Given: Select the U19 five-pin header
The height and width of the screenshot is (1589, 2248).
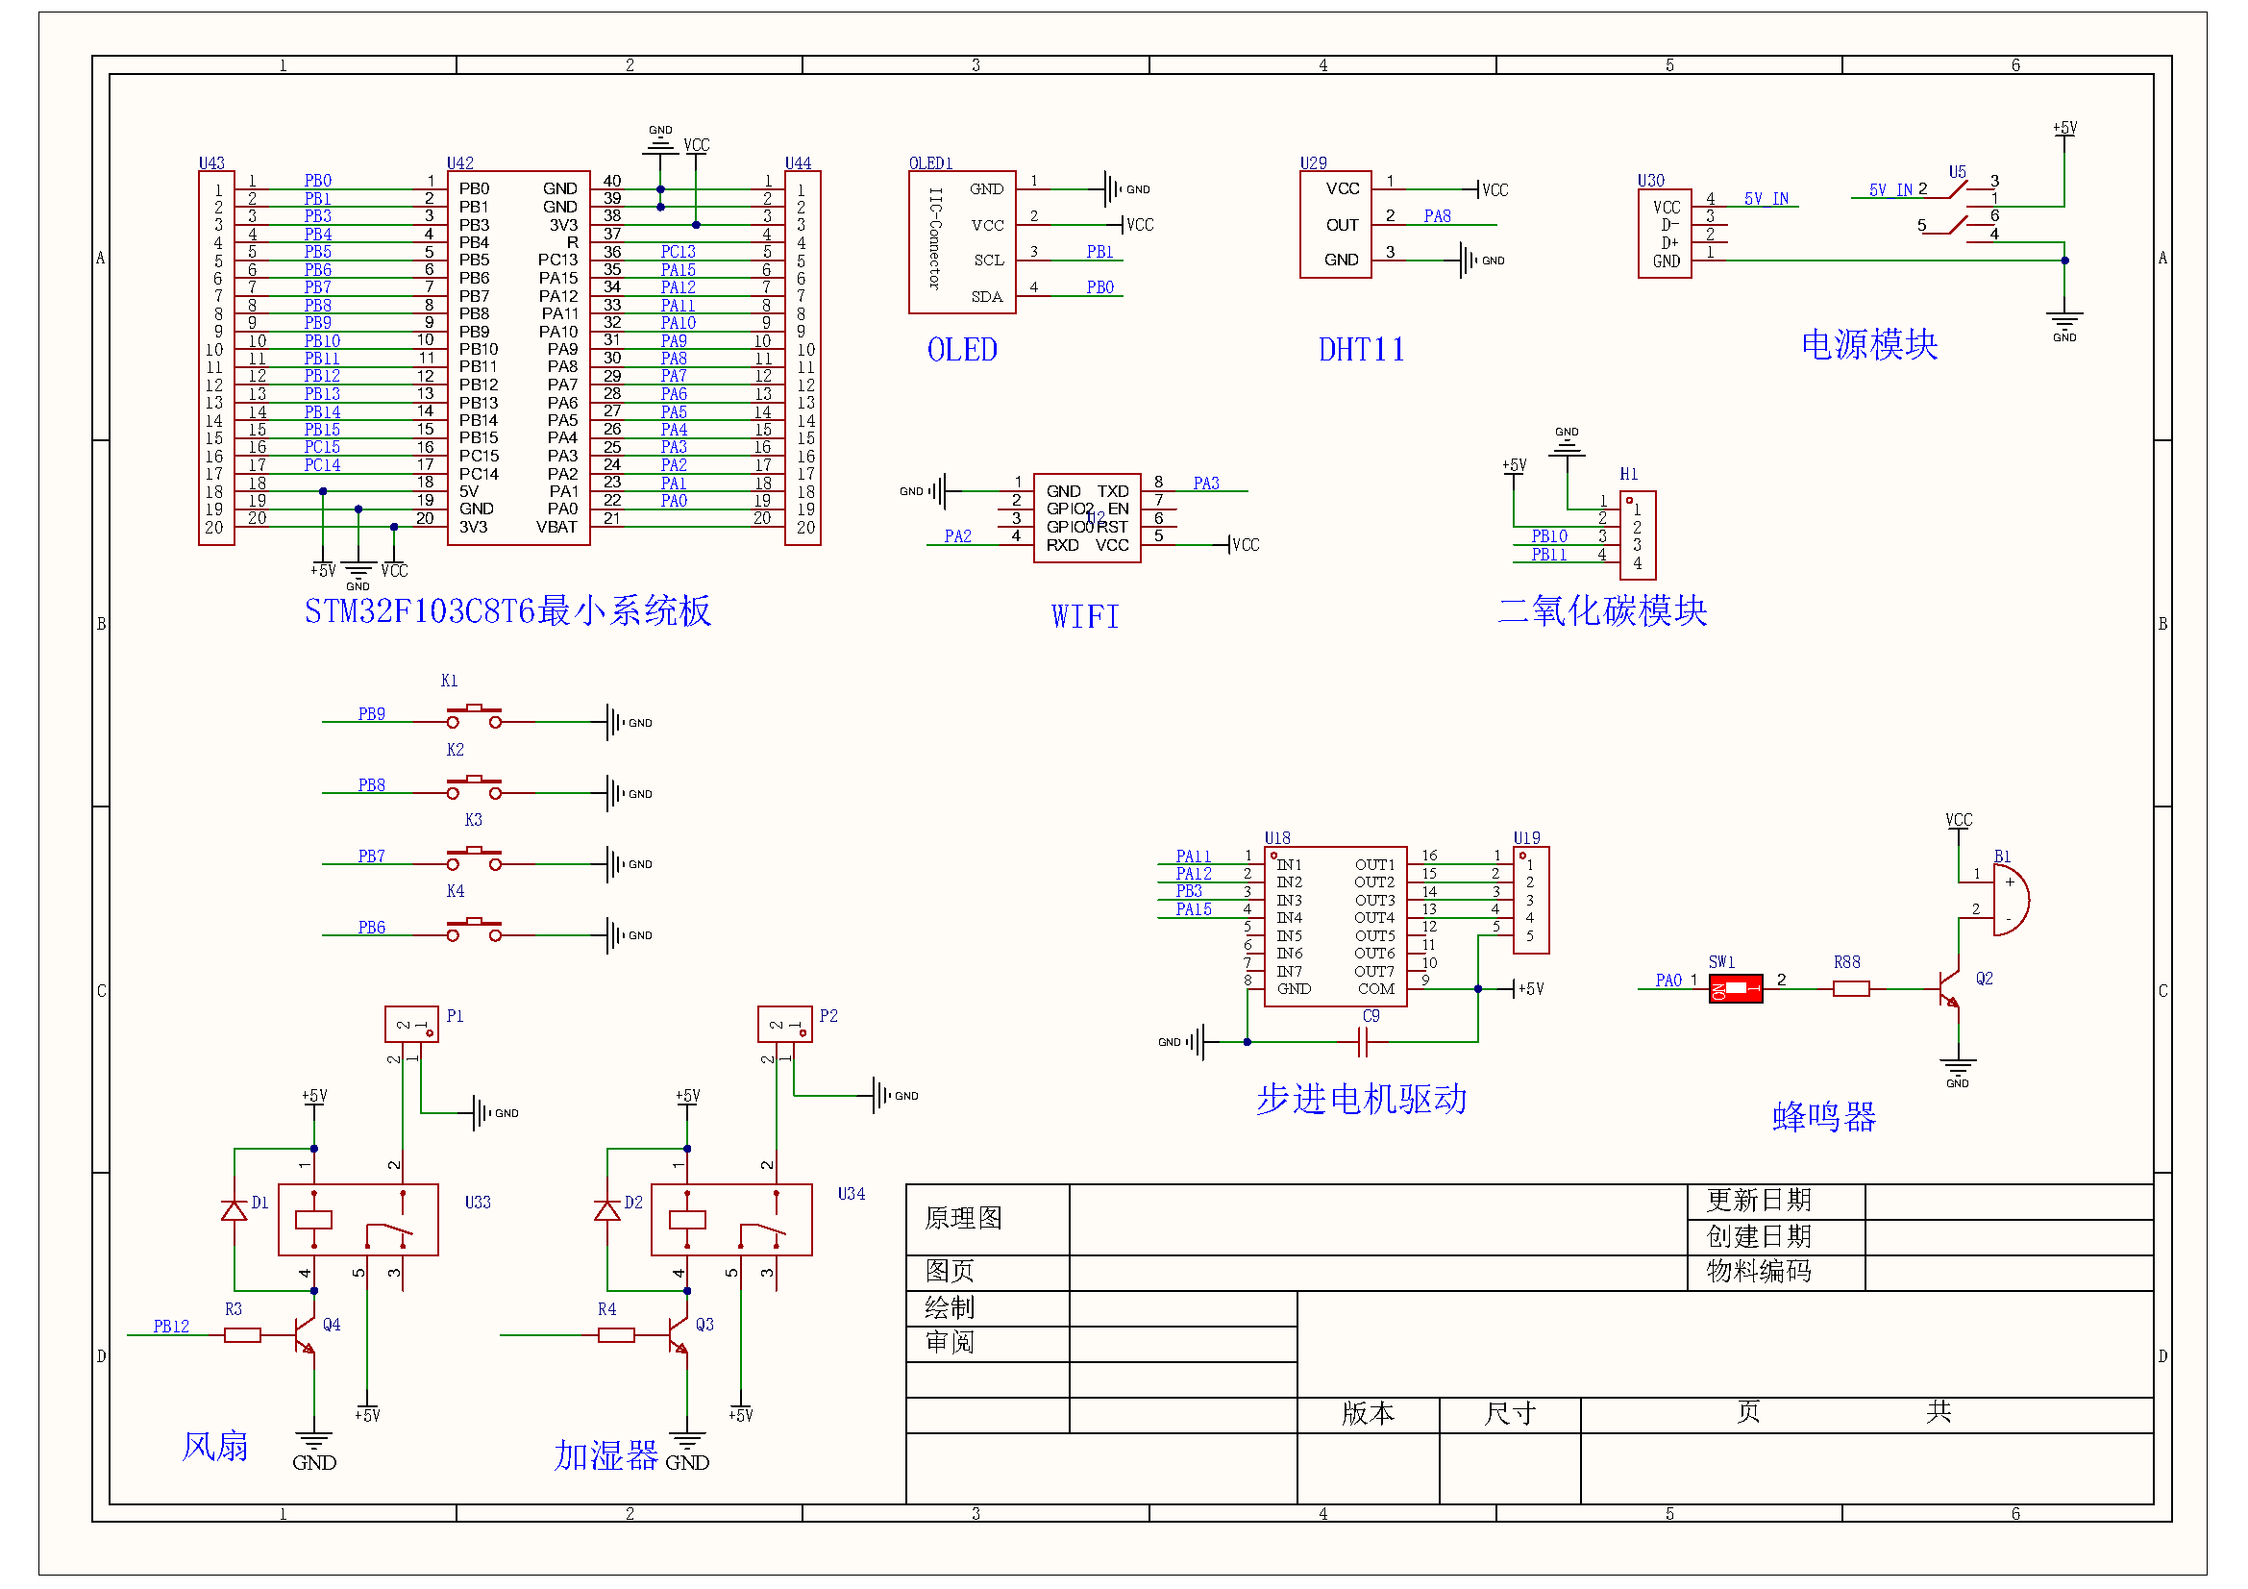Looking at the screenshot, I should click(1531, 901).
